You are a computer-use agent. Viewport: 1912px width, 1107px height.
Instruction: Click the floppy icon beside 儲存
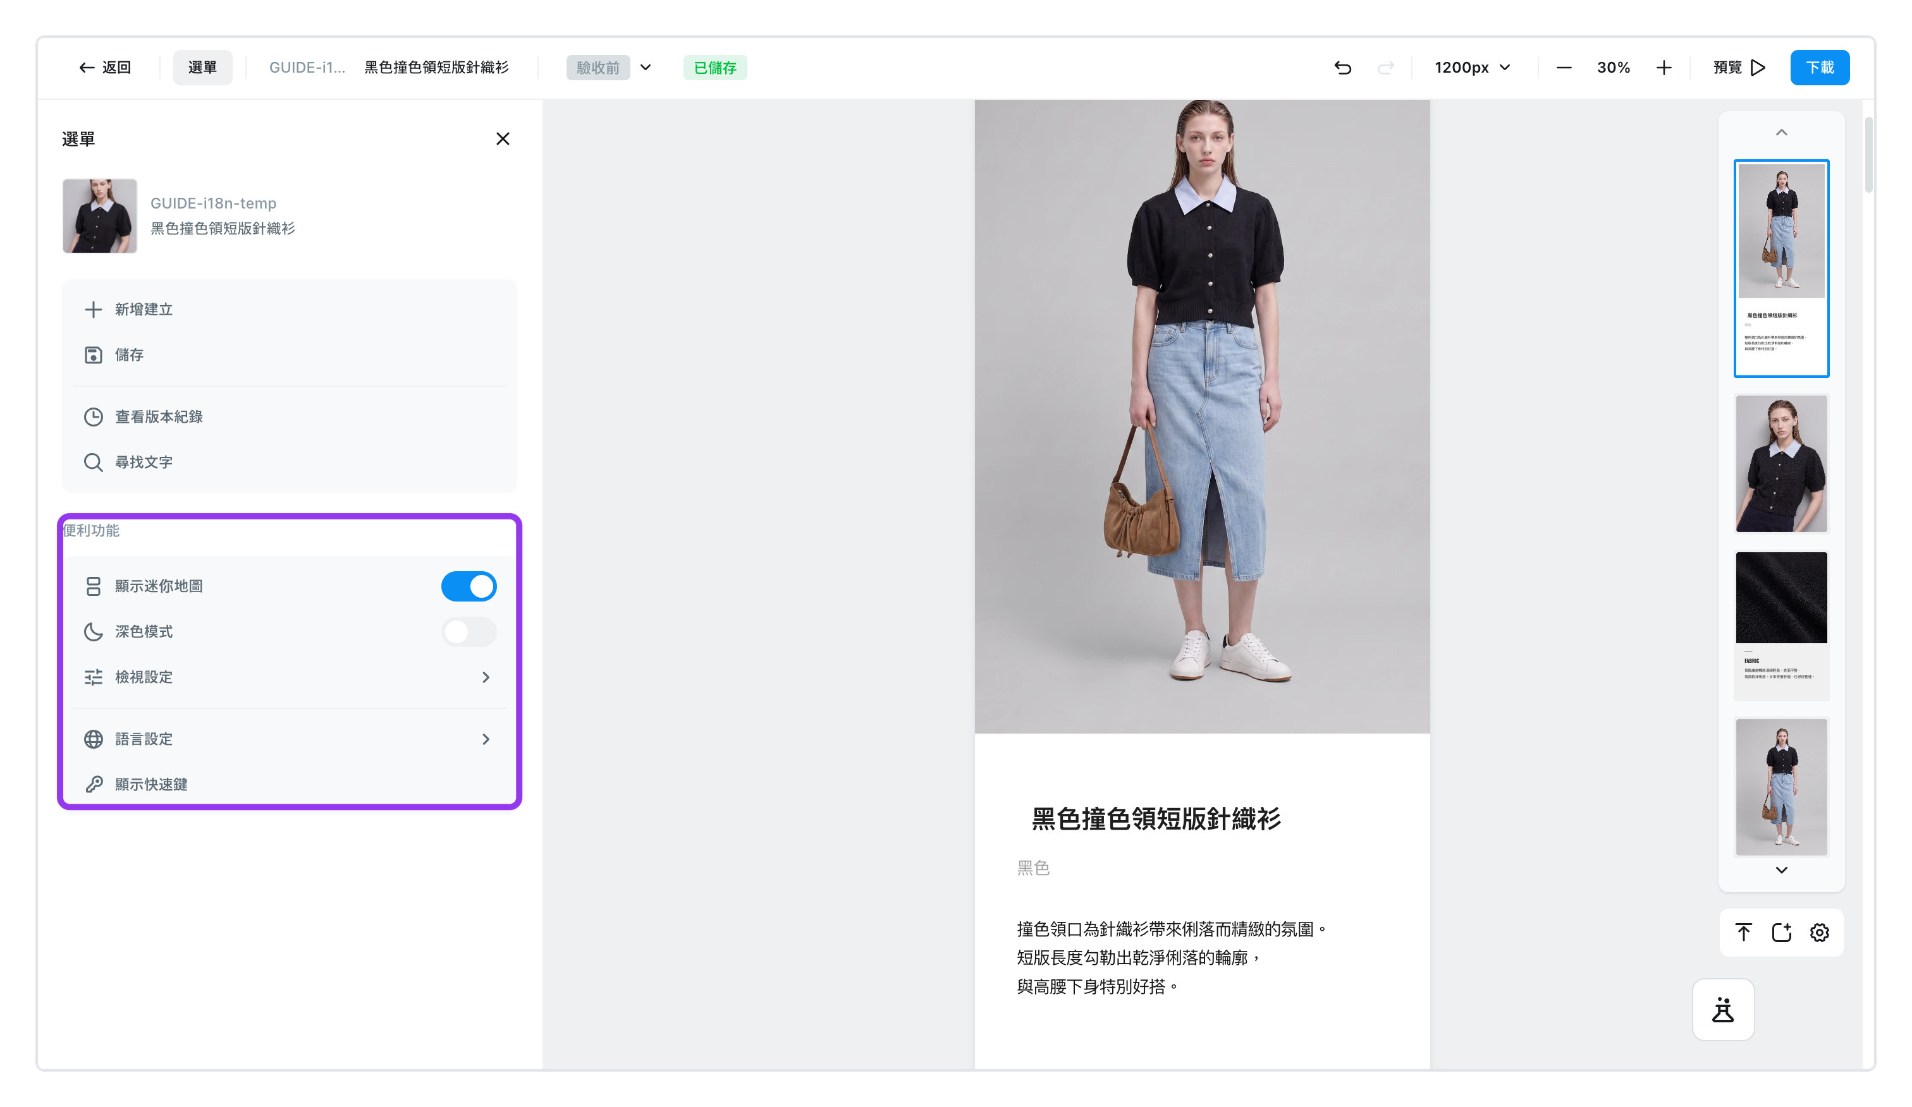tap(94, 355)
